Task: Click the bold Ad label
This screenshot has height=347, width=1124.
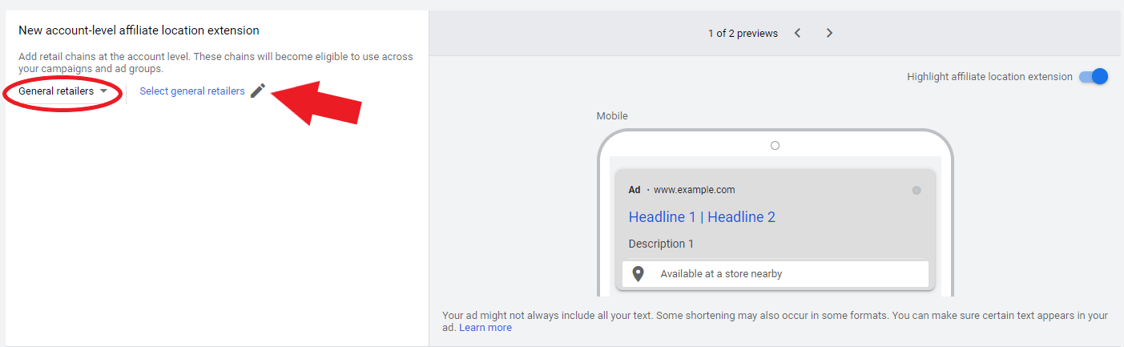Action: 635,190
